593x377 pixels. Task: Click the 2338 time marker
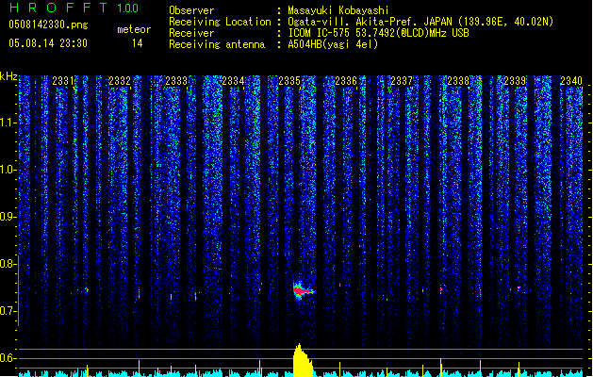(458, 81)
